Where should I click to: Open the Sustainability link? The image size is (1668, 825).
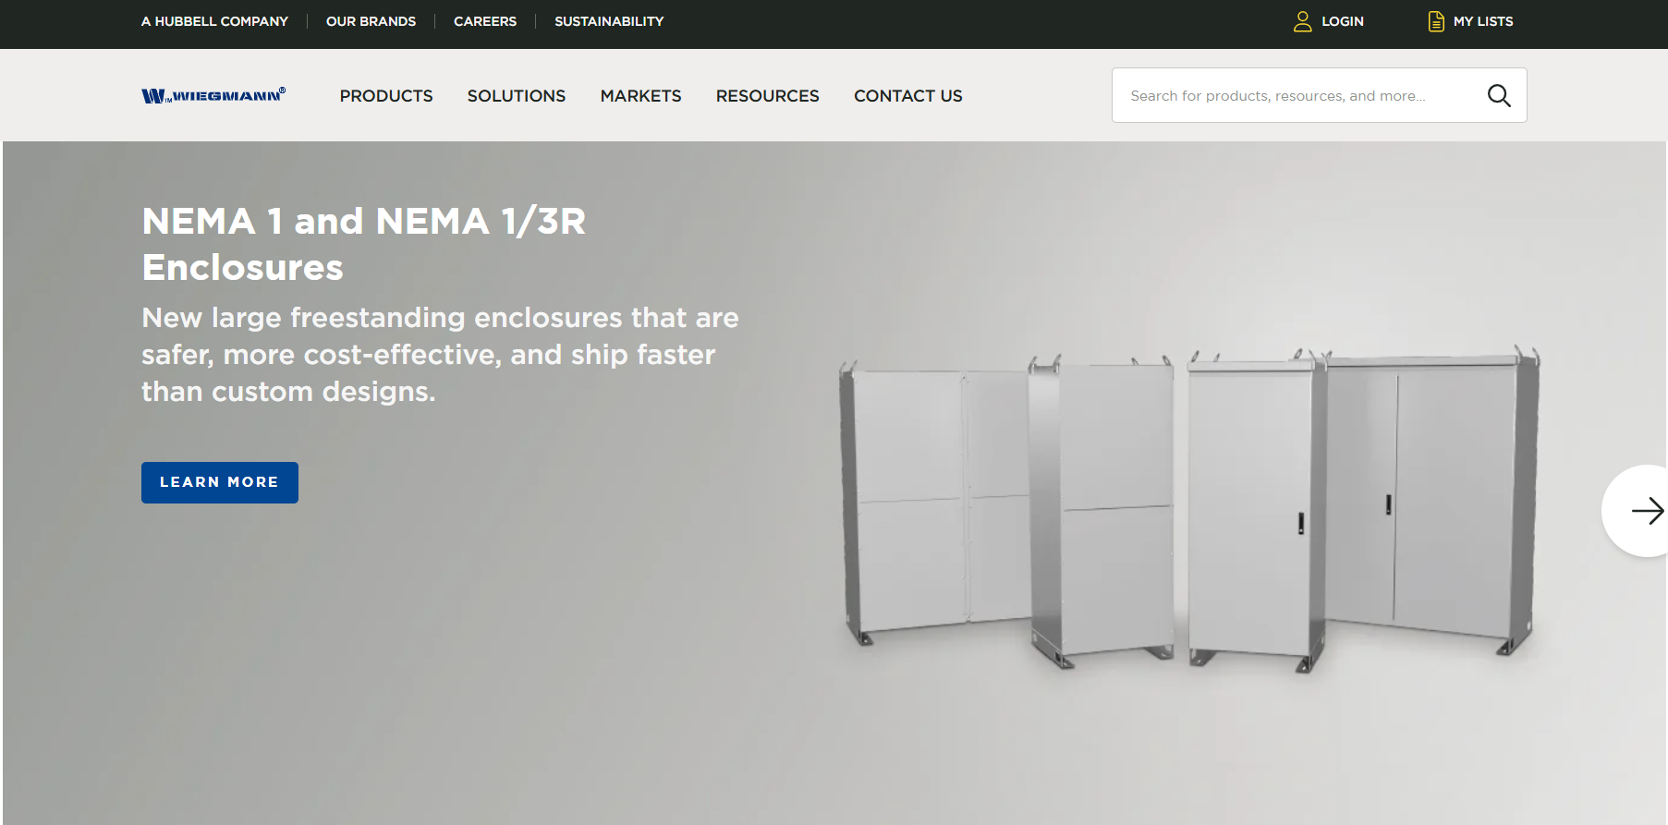coord(609,21)
